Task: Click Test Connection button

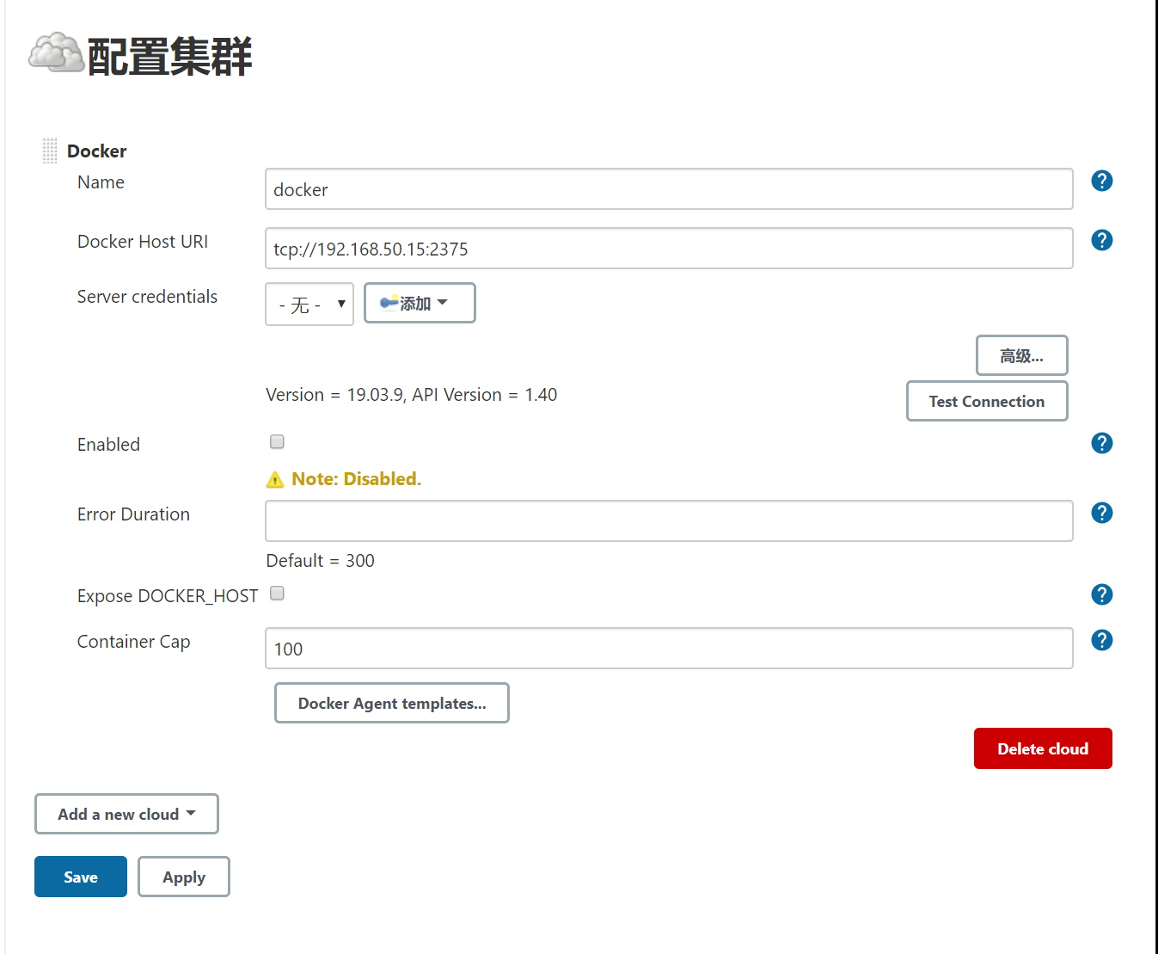Action: [987, 401]
